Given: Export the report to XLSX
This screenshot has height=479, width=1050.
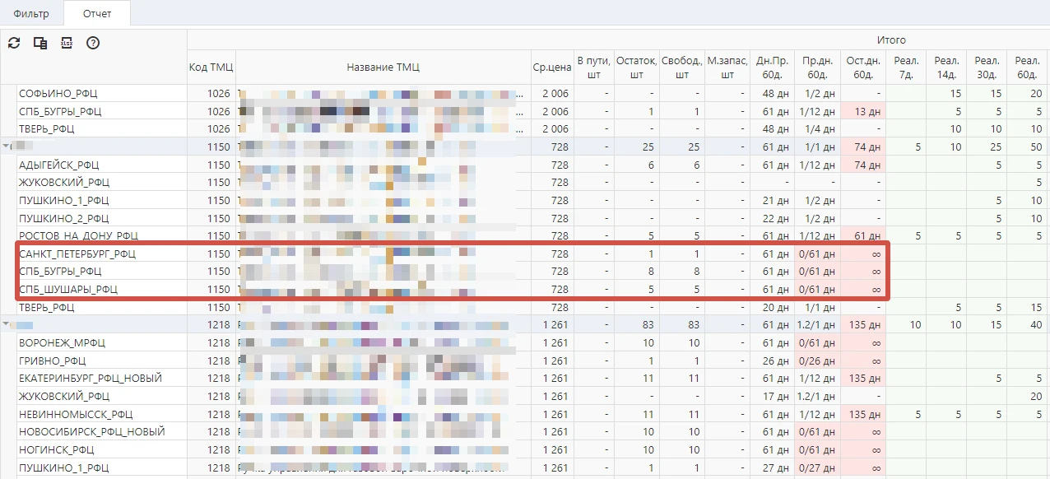Looking at the screenshot, I should click(x=67, y=43).
